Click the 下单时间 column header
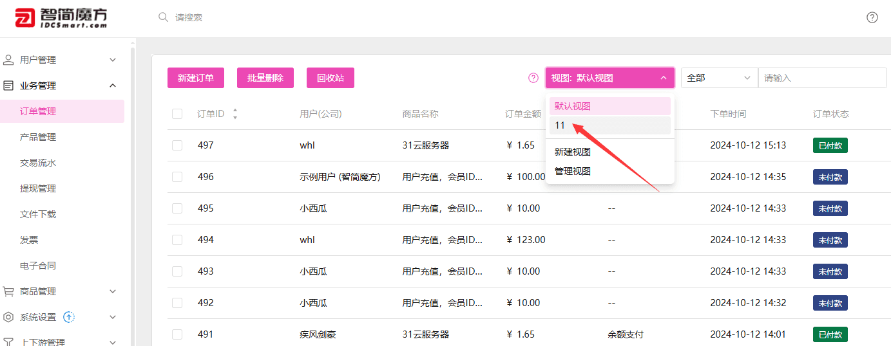The image size is (891, 346). point(729,114)
